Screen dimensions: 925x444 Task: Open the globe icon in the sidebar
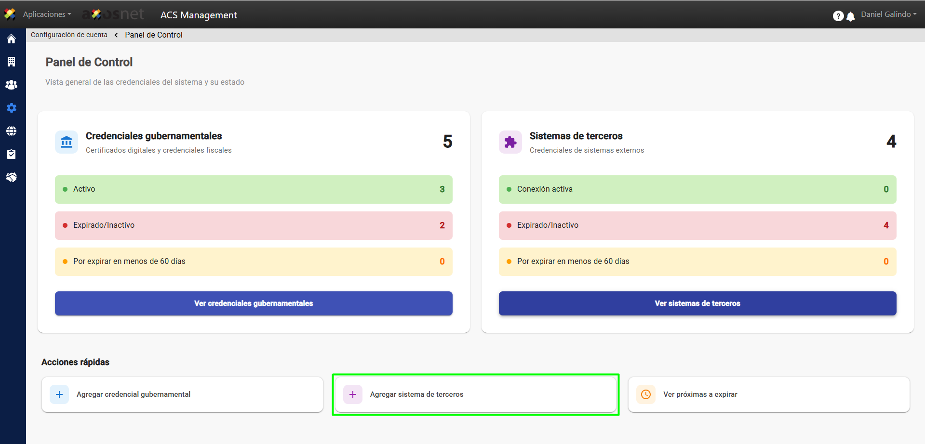coord(11,131)
